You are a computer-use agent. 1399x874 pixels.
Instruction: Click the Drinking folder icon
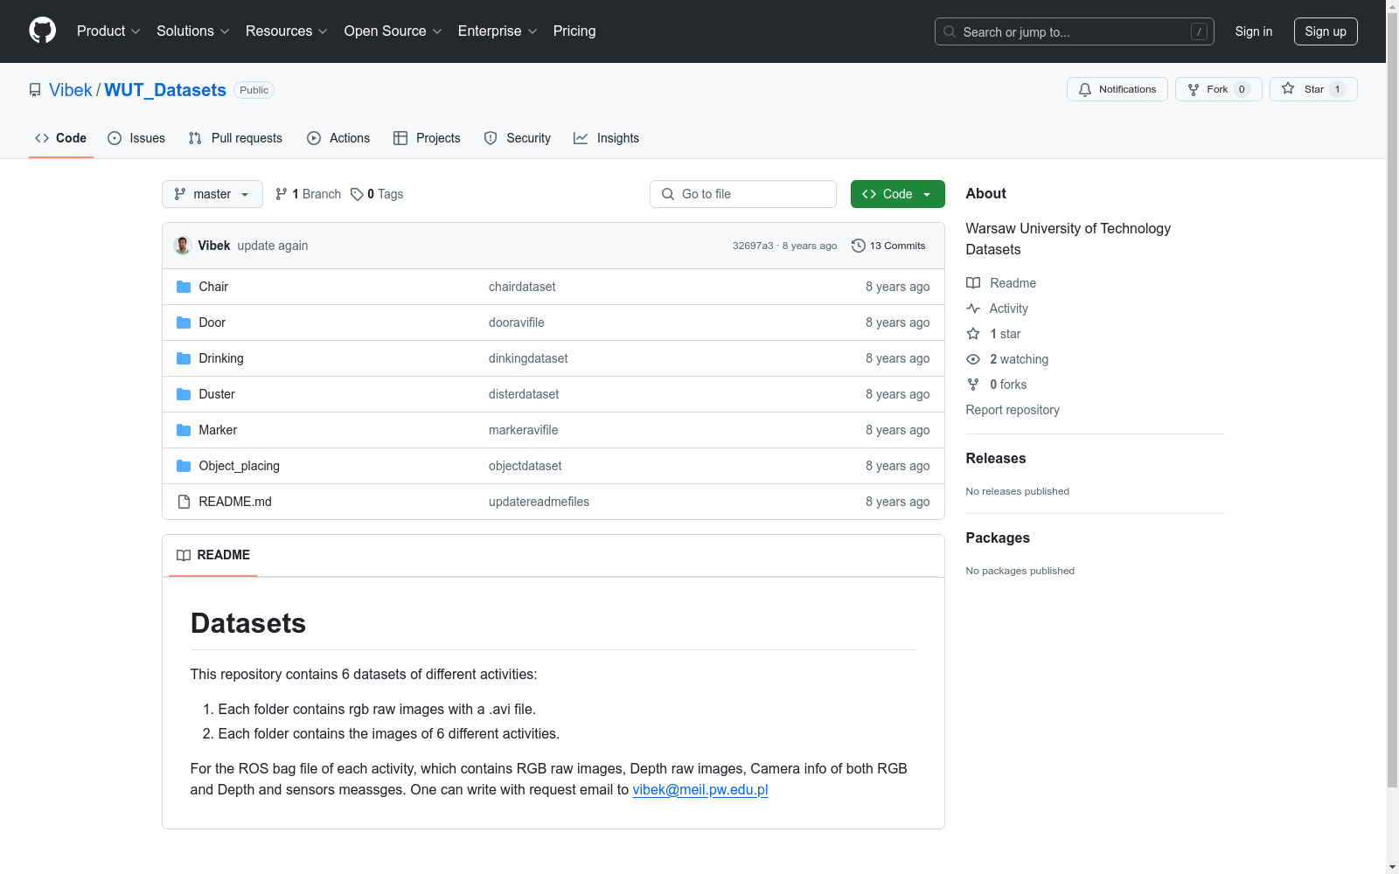tap(184, 358)
